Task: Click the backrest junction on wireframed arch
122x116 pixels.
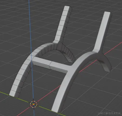Action: [56, 42]
